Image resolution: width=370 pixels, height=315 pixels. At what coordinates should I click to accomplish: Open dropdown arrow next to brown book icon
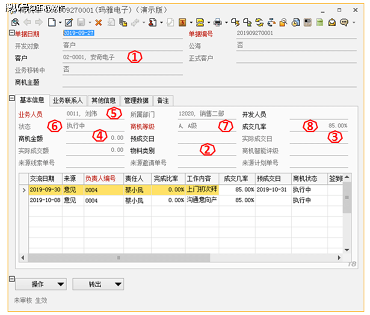click(x=191, y=23)
